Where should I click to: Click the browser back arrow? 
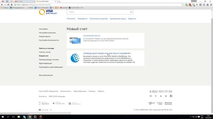tap(2, 5)
